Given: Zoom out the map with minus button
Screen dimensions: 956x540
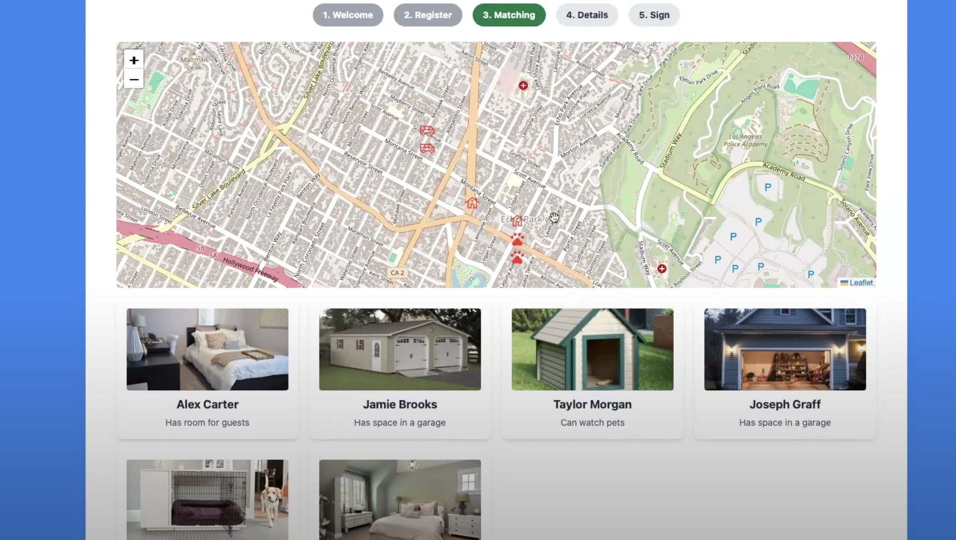Looking at the screenshot, I should [x=134, y=79].
